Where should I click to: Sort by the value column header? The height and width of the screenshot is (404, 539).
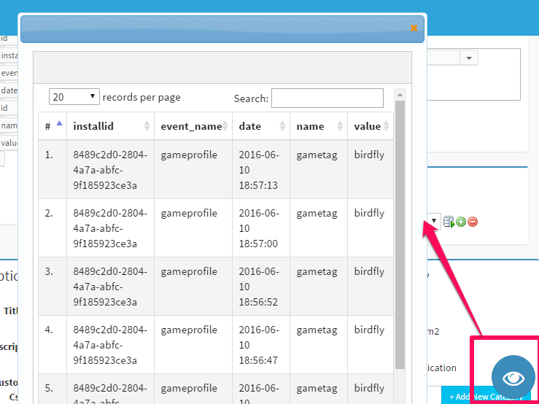(371, 126)
